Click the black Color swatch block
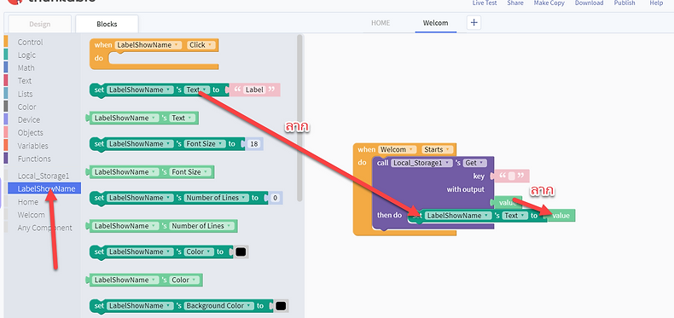The width and height of the screenshot is (674, 318). [241, 252]
